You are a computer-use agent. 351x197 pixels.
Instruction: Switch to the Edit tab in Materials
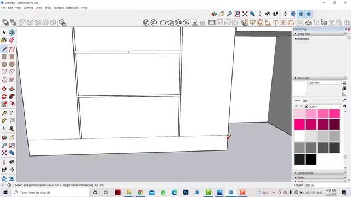pos(305,101)
